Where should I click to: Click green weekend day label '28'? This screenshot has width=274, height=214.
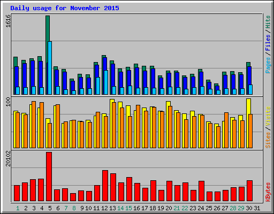[233, 208]
